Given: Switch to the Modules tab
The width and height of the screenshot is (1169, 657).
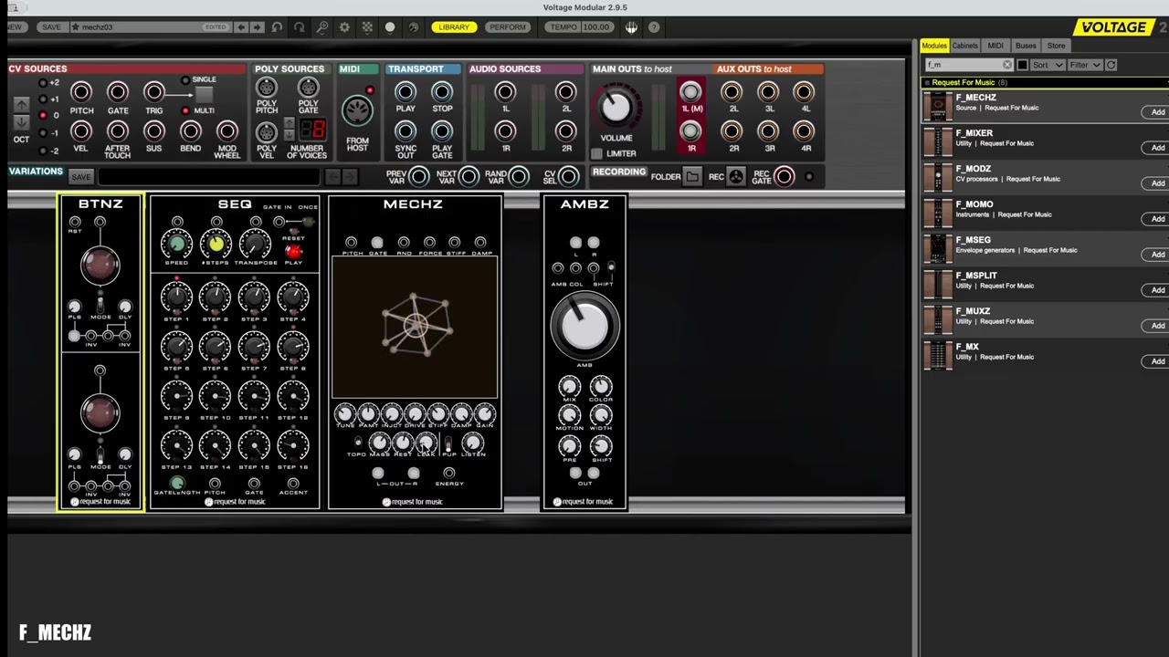Looking at the screenshot, I should (934, 46).
